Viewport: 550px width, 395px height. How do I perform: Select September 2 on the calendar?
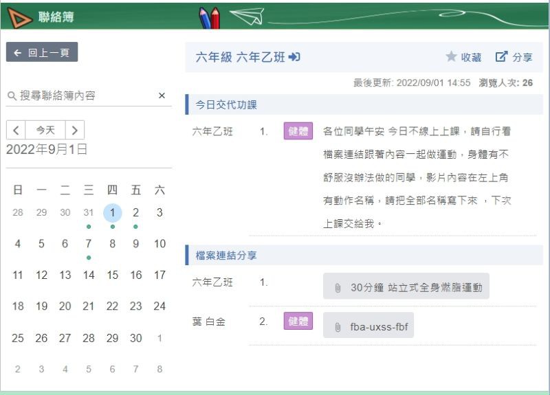click(x=135, y=212)
